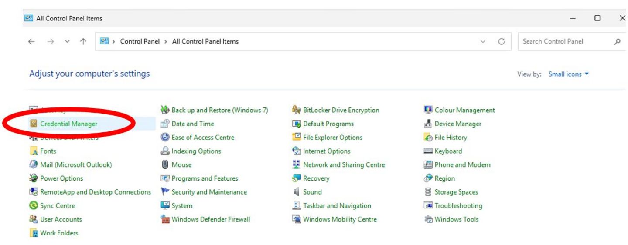Go up one level with Up arrow
The image size is (628, 245).
[83, 42]
